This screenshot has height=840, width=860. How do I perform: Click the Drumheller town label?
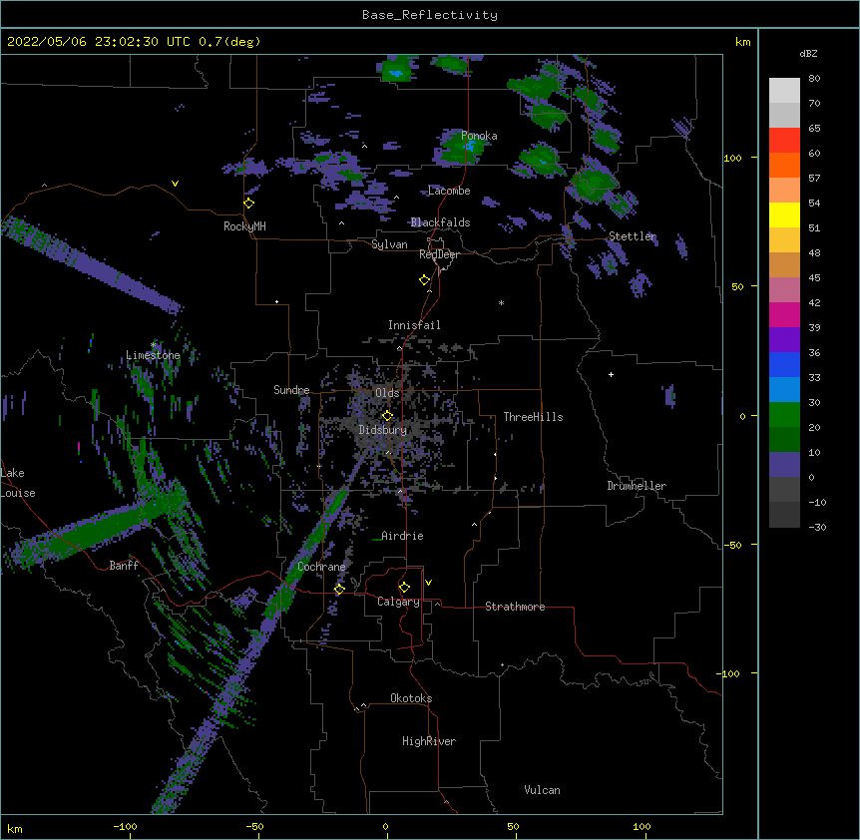[x=637, y=486]
